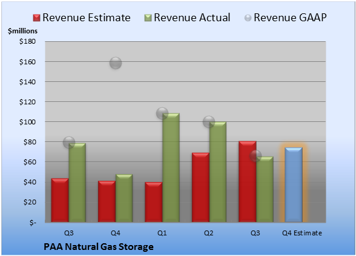
Task: Click the red Revenue Estimate legend swatch
Action: click(x=36, y=18)
